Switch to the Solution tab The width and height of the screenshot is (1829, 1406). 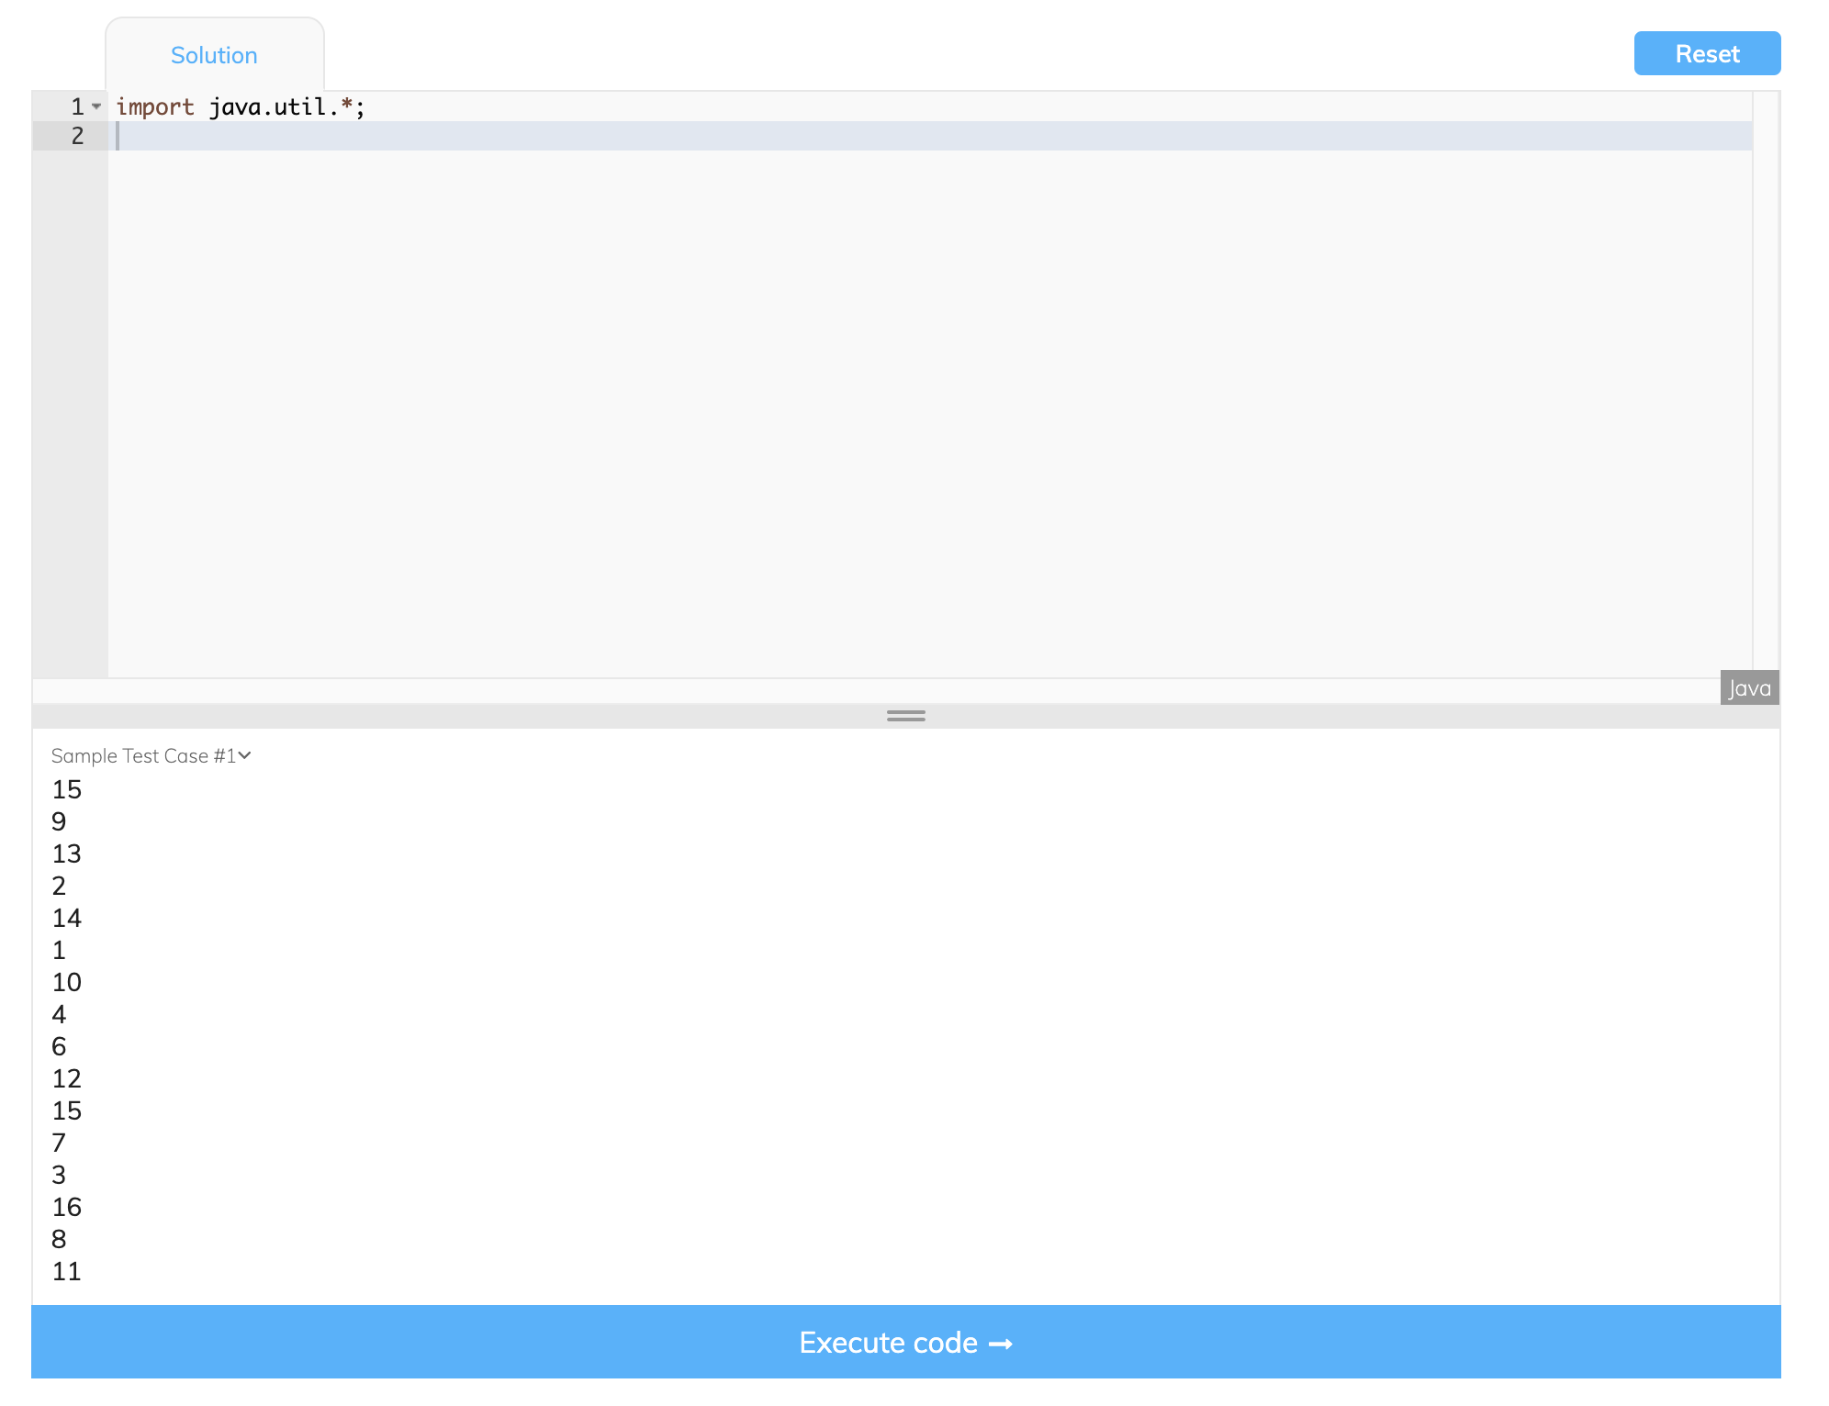coord(214,55)
